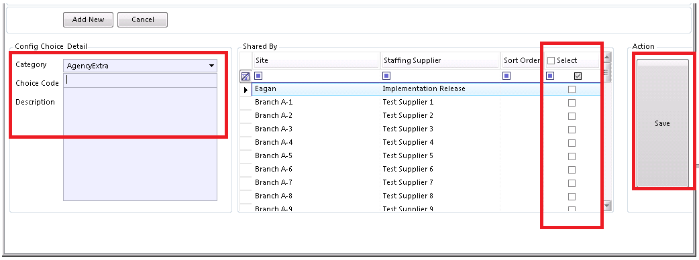Click the large Save button
Viewport: 699px width, 260px height.
[x=663, y=123]
